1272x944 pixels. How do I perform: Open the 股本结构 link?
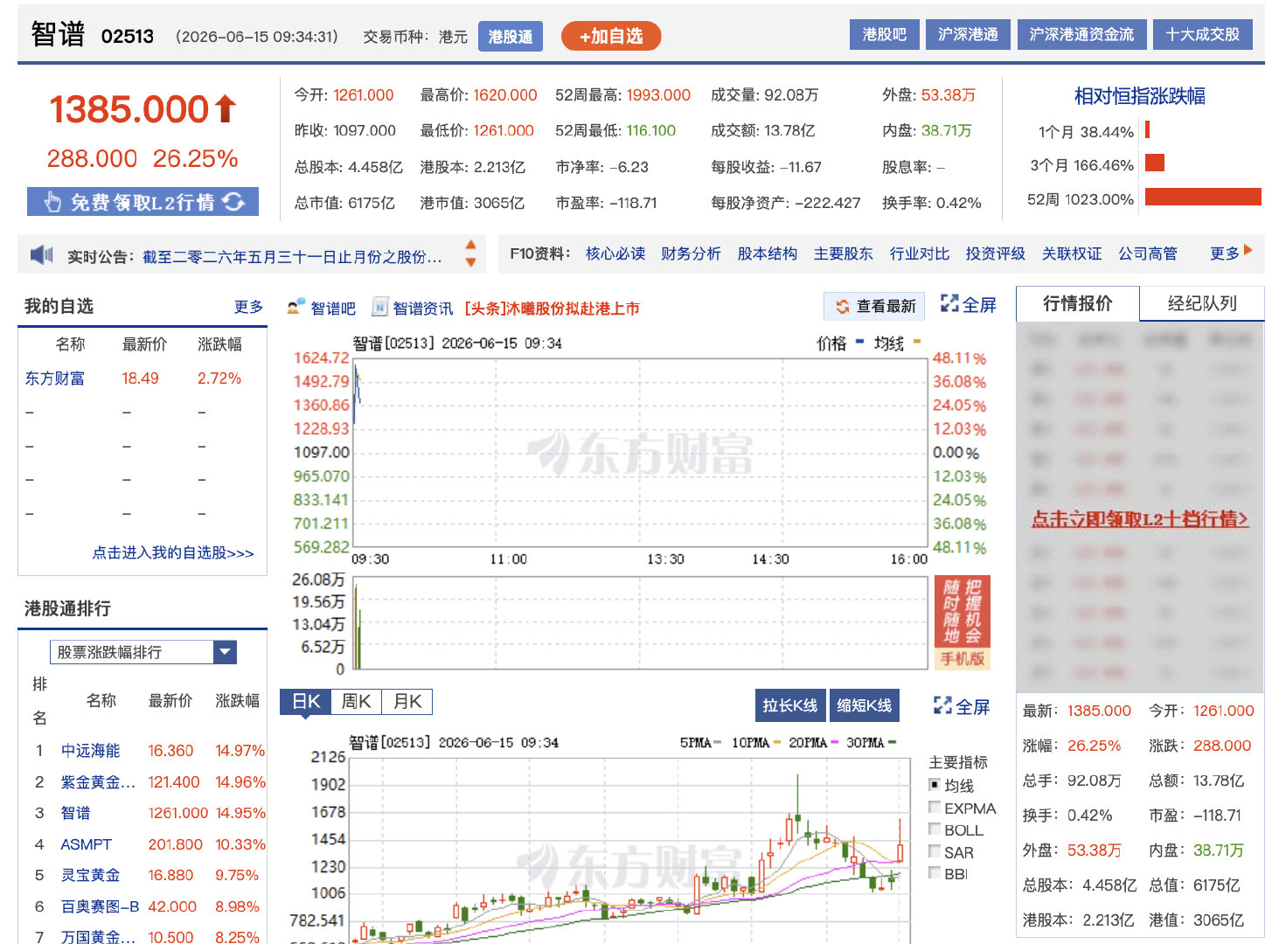[768, 253]
